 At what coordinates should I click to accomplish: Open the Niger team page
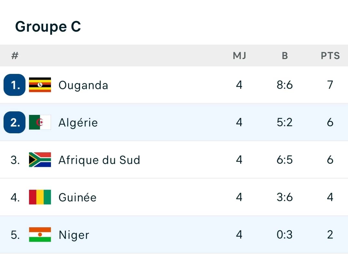click(x=74, y=235)
